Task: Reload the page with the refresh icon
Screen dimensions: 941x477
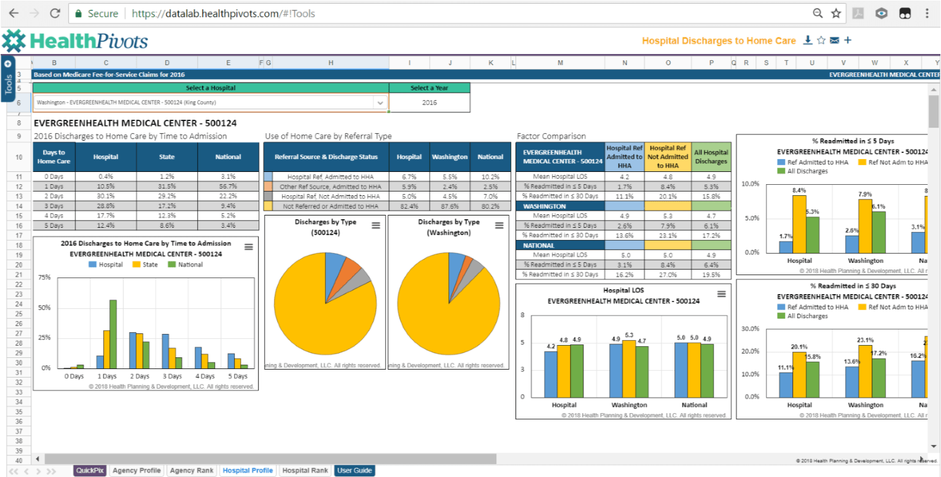Action: [55, 13]
